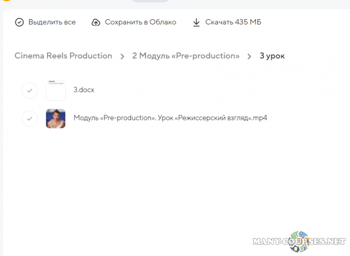Open '2 Модуль «Pre-production»' breadcrumb
Screen dimensions: 350x256
tap(186, 56)
